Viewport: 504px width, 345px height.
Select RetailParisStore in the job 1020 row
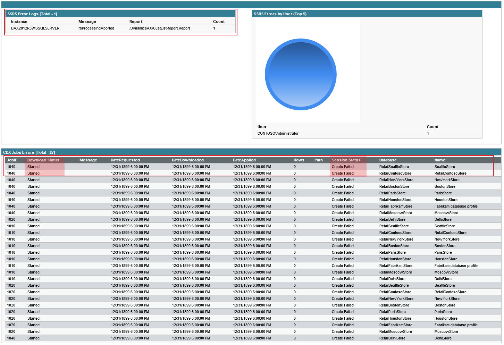(393, 312)
